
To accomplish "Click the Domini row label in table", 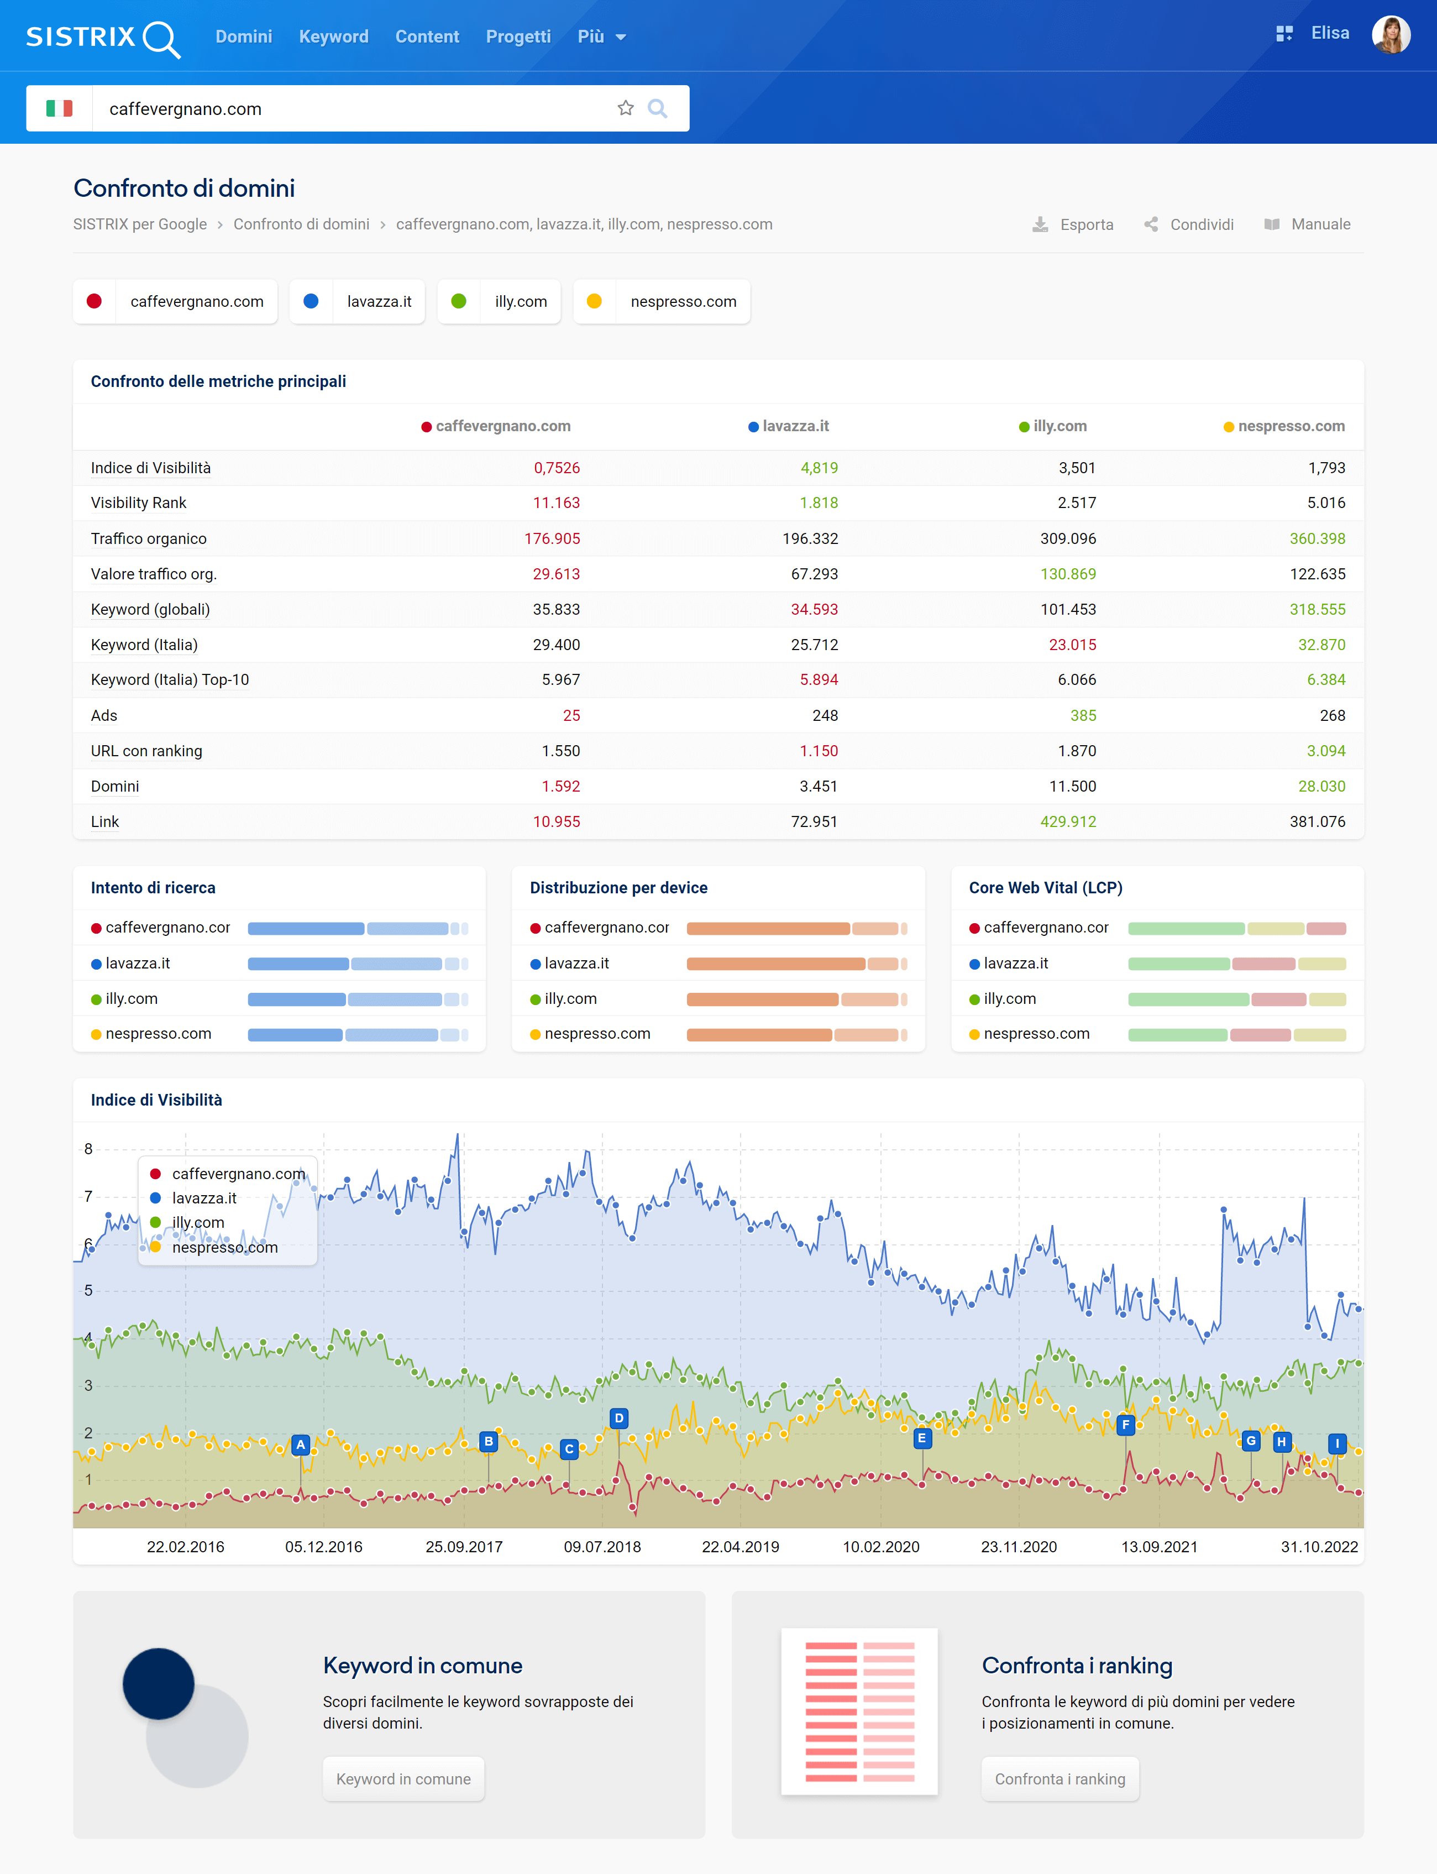I will pyautogui.click(x=114, y=786).
